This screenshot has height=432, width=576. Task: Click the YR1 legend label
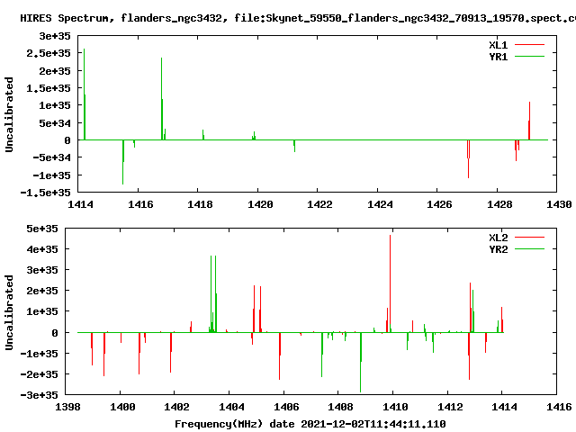click(498, 57)
